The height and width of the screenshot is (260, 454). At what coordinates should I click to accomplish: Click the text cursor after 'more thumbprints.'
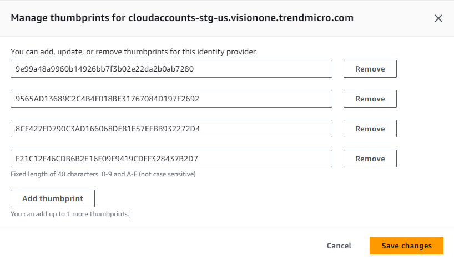coord(129,213)
